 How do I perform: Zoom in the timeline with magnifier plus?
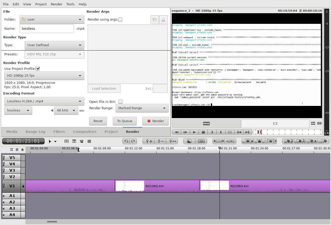click(x=149, y=141)
